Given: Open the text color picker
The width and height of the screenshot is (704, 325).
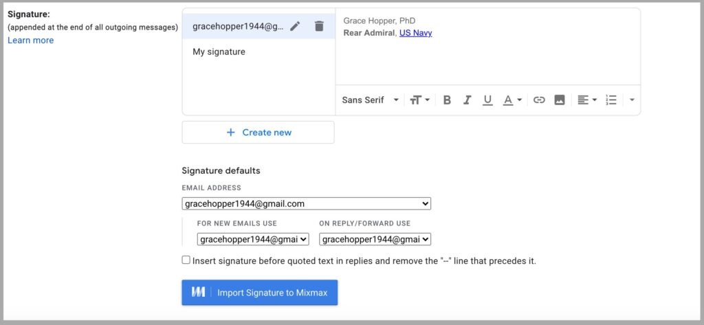Looking at the screenshot, I should point(511,100).
